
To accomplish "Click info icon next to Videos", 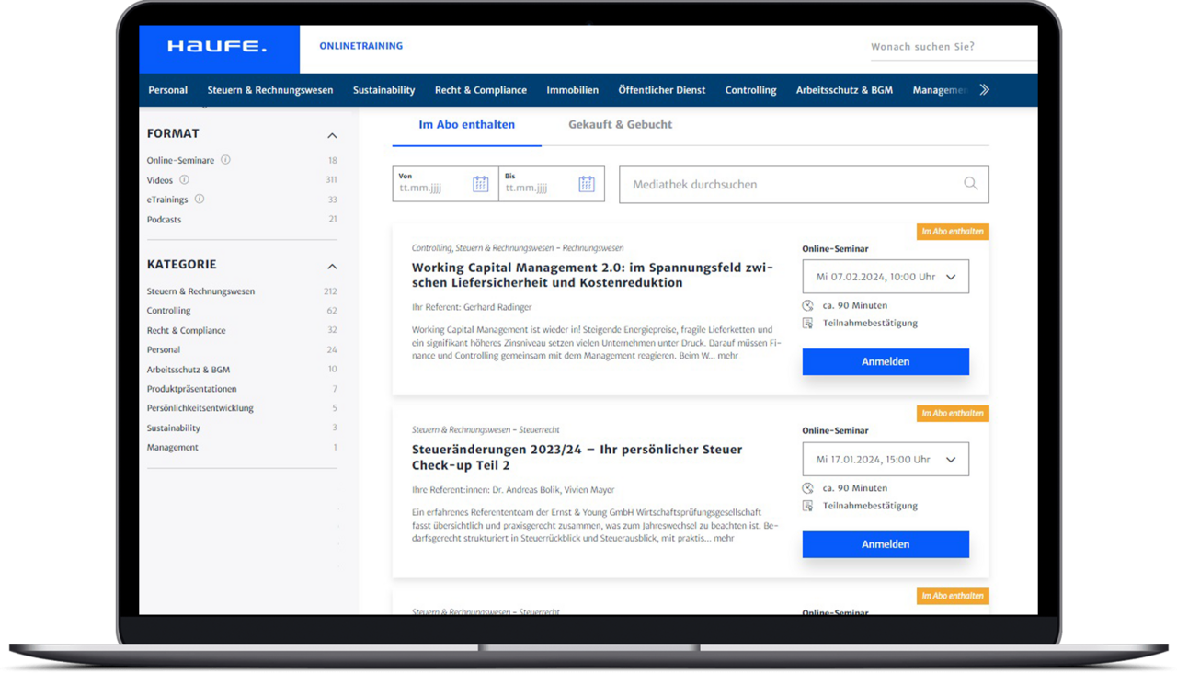I will tap(184, 180).
